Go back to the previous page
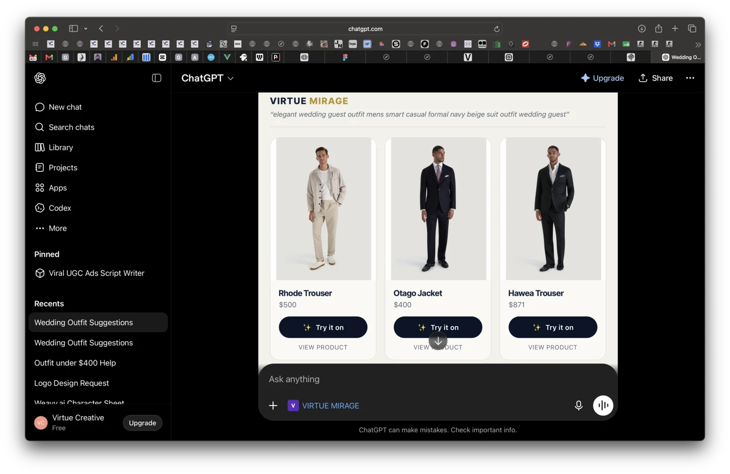This screenshot has width=730, height=474. [101, 29]
